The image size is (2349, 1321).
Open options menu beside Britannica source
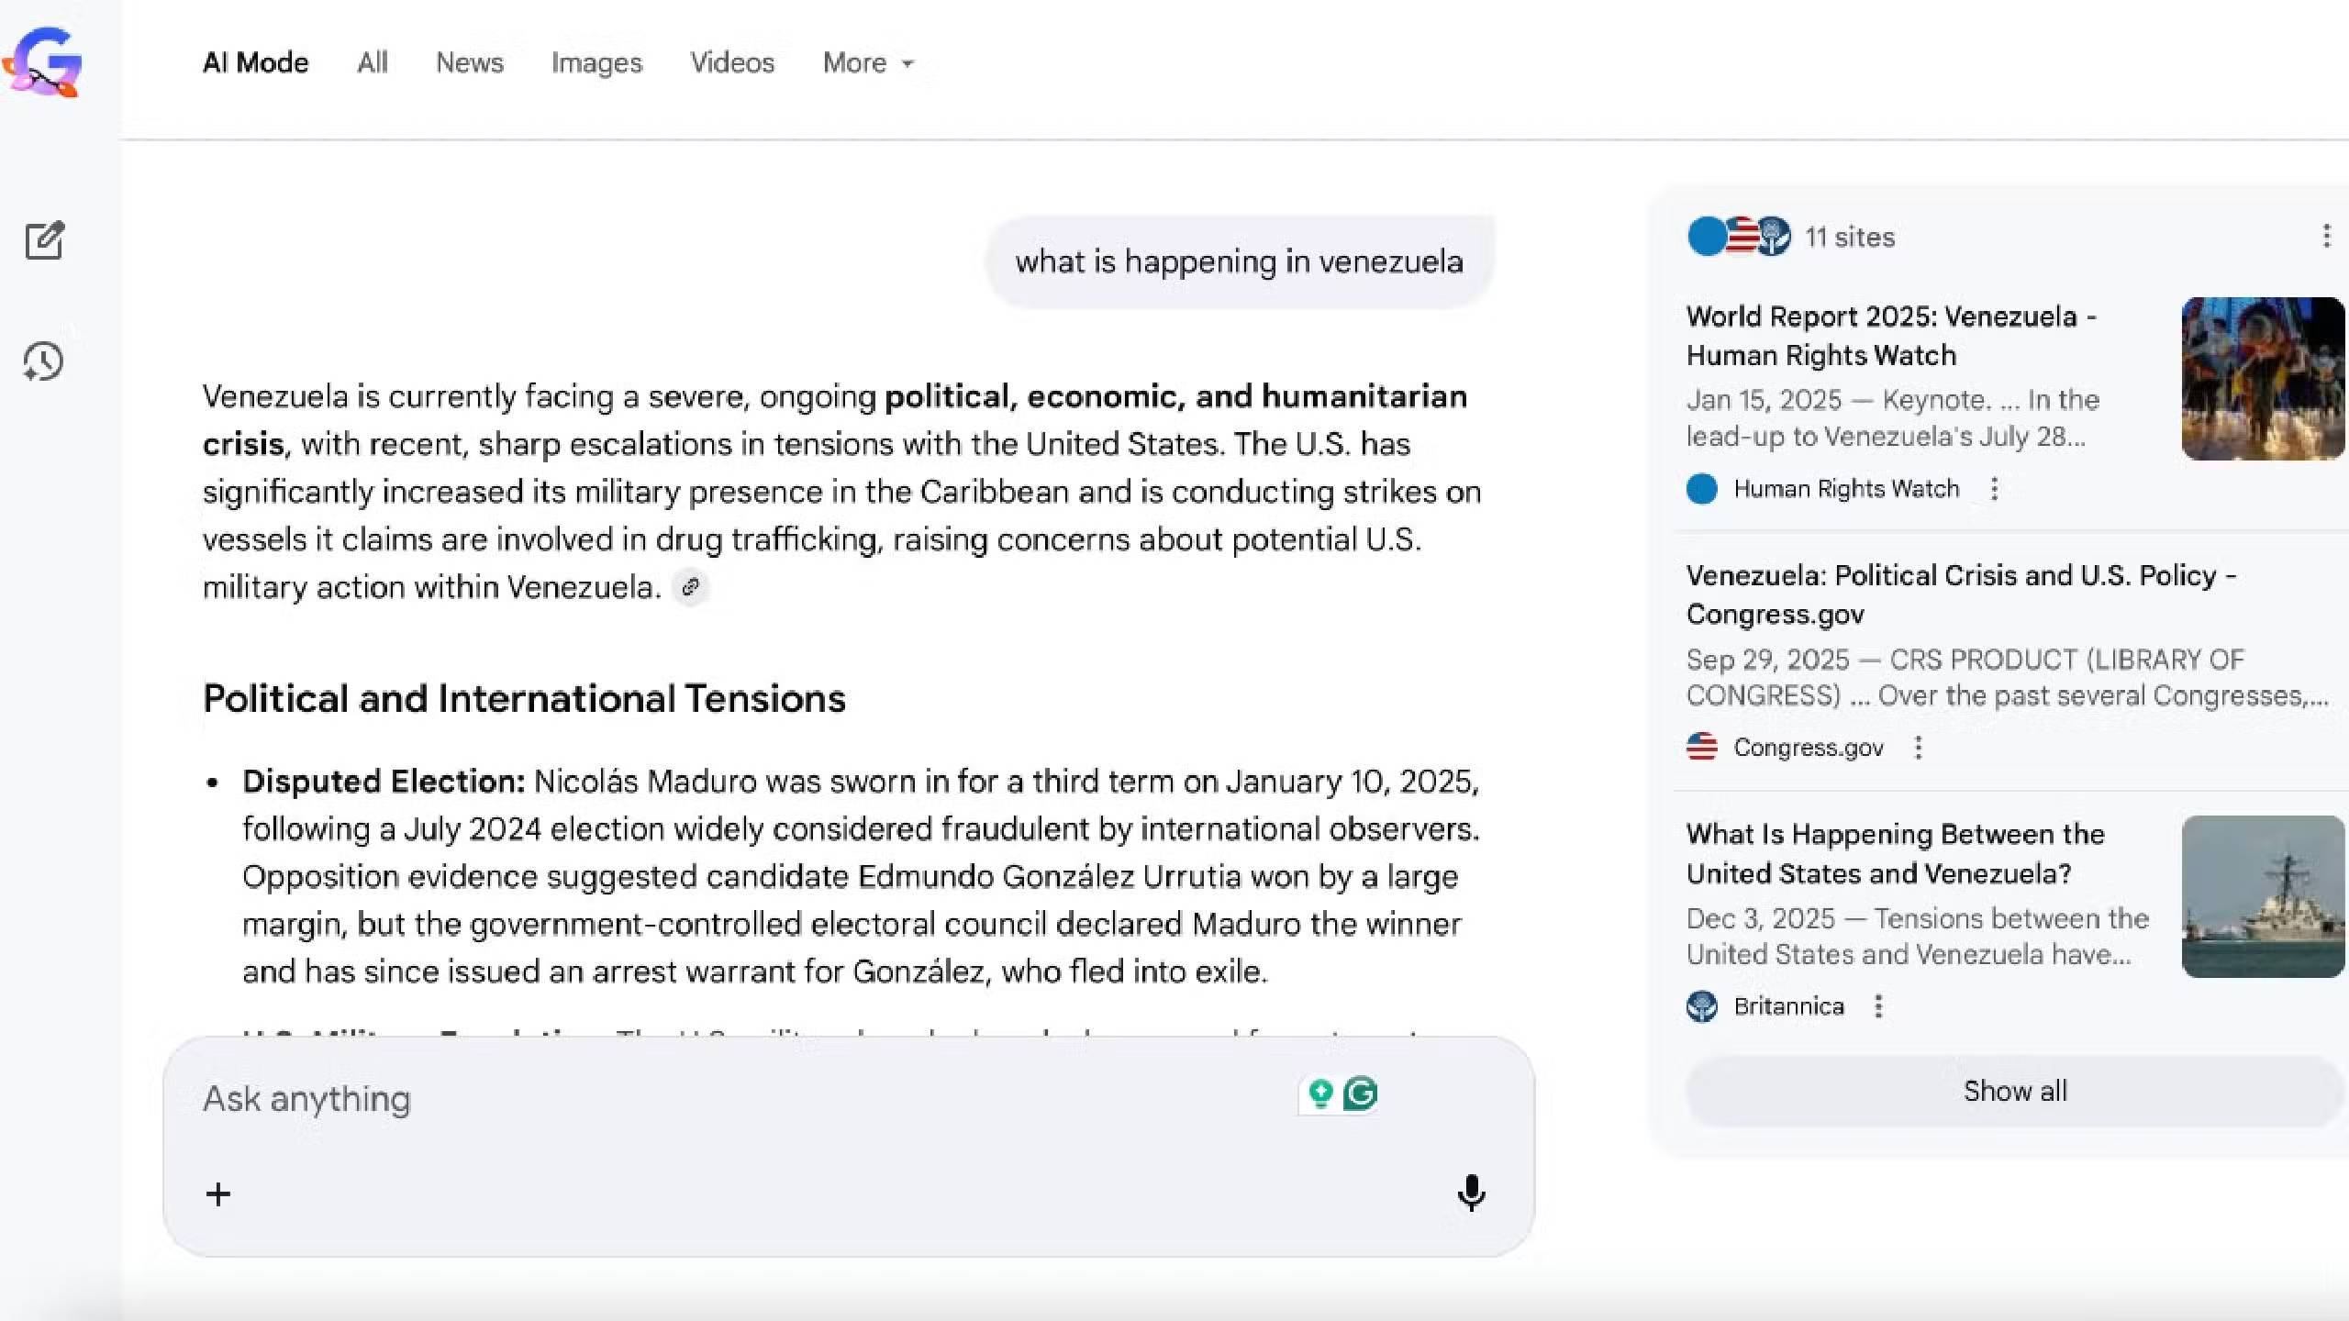pyautogui.click(x=1878, y=1006)
